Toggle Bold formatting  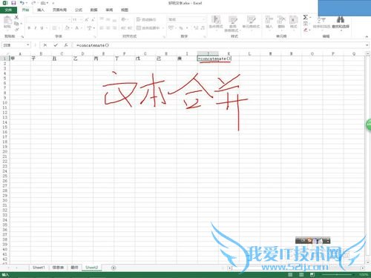29,28
